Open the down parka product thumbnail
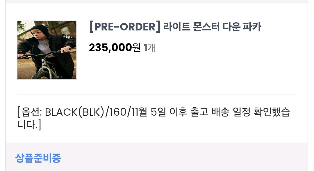The height and width of the screenshot is (171, 314). tap(47, 50)
